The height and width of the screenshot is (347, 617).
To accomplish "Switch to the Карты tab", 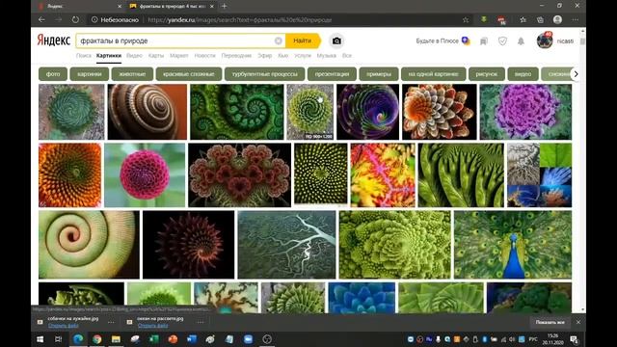I will pyautogui.click(x=156, y=56).
